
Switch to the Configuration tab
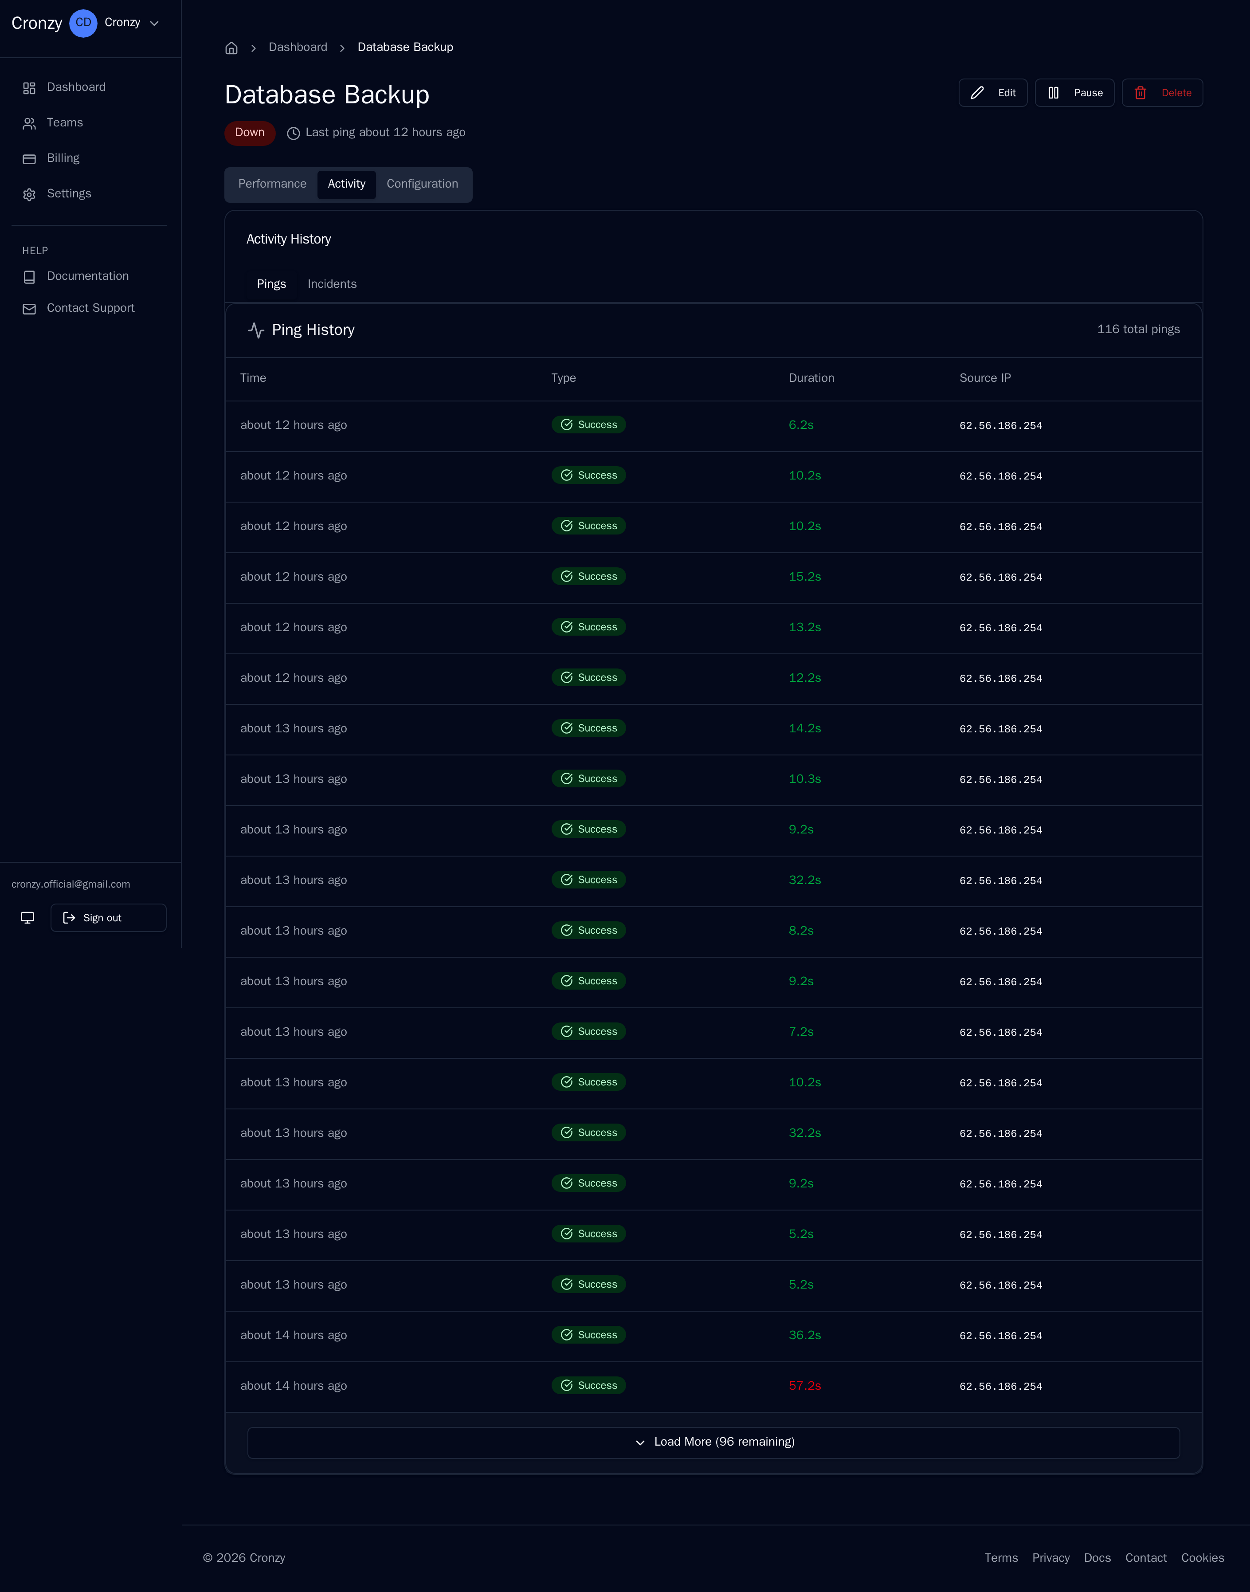[x=422, y=184]
